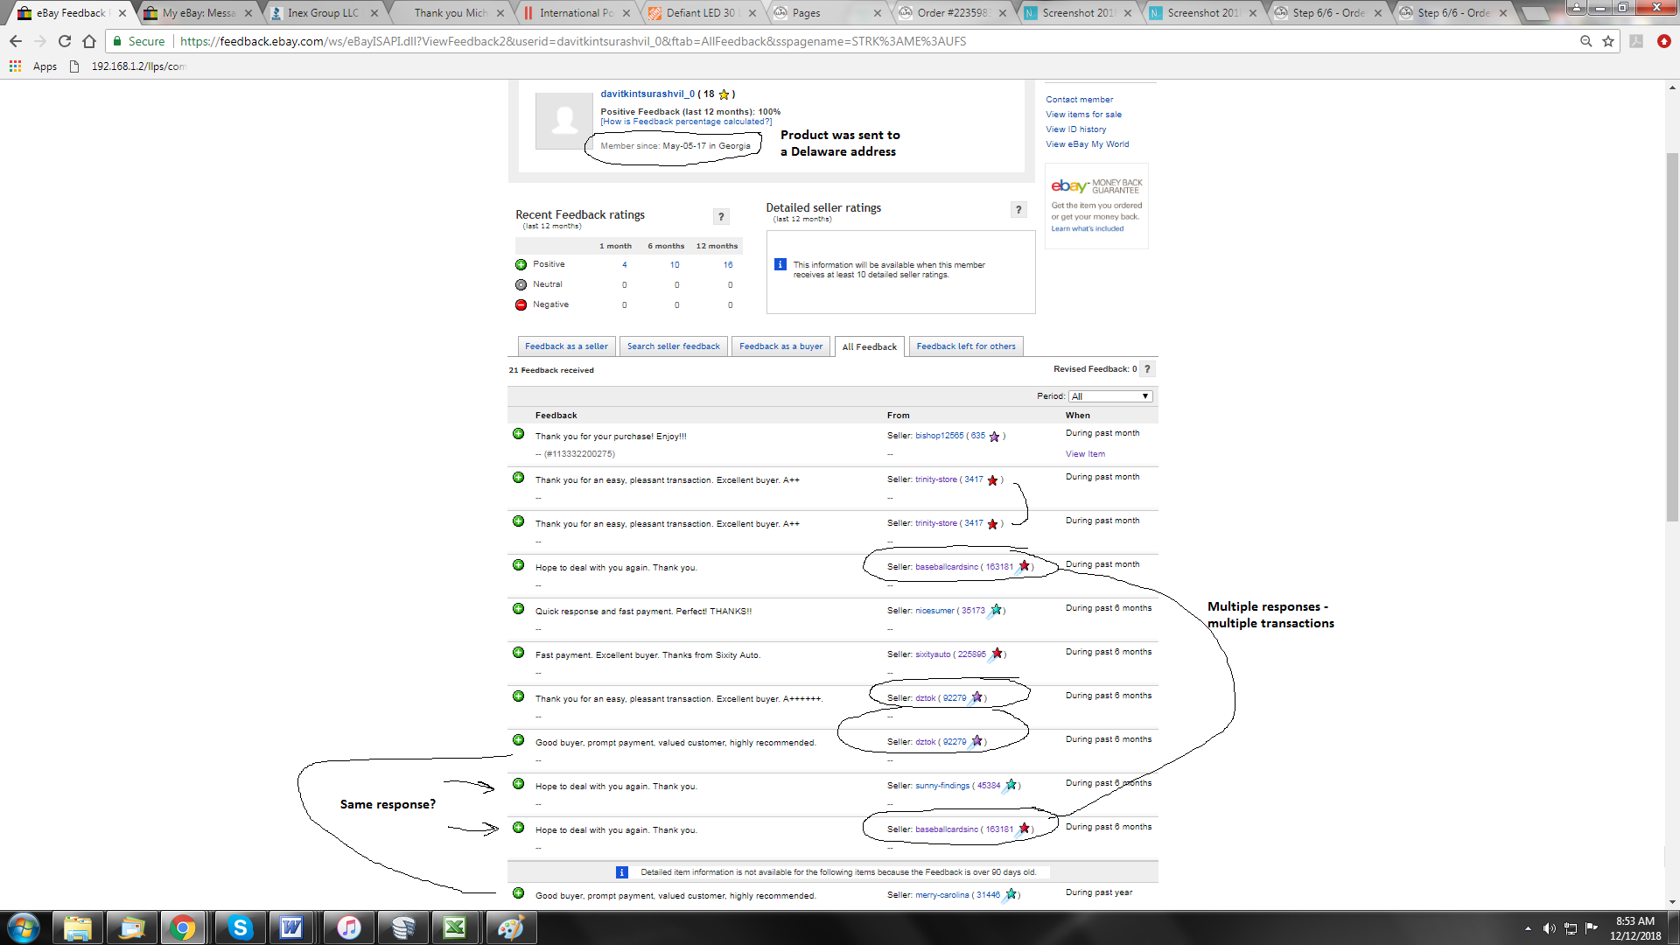Click the browser address bar URL
Image resolution: width=1680 pixels, height=945 pixels.
573,41
